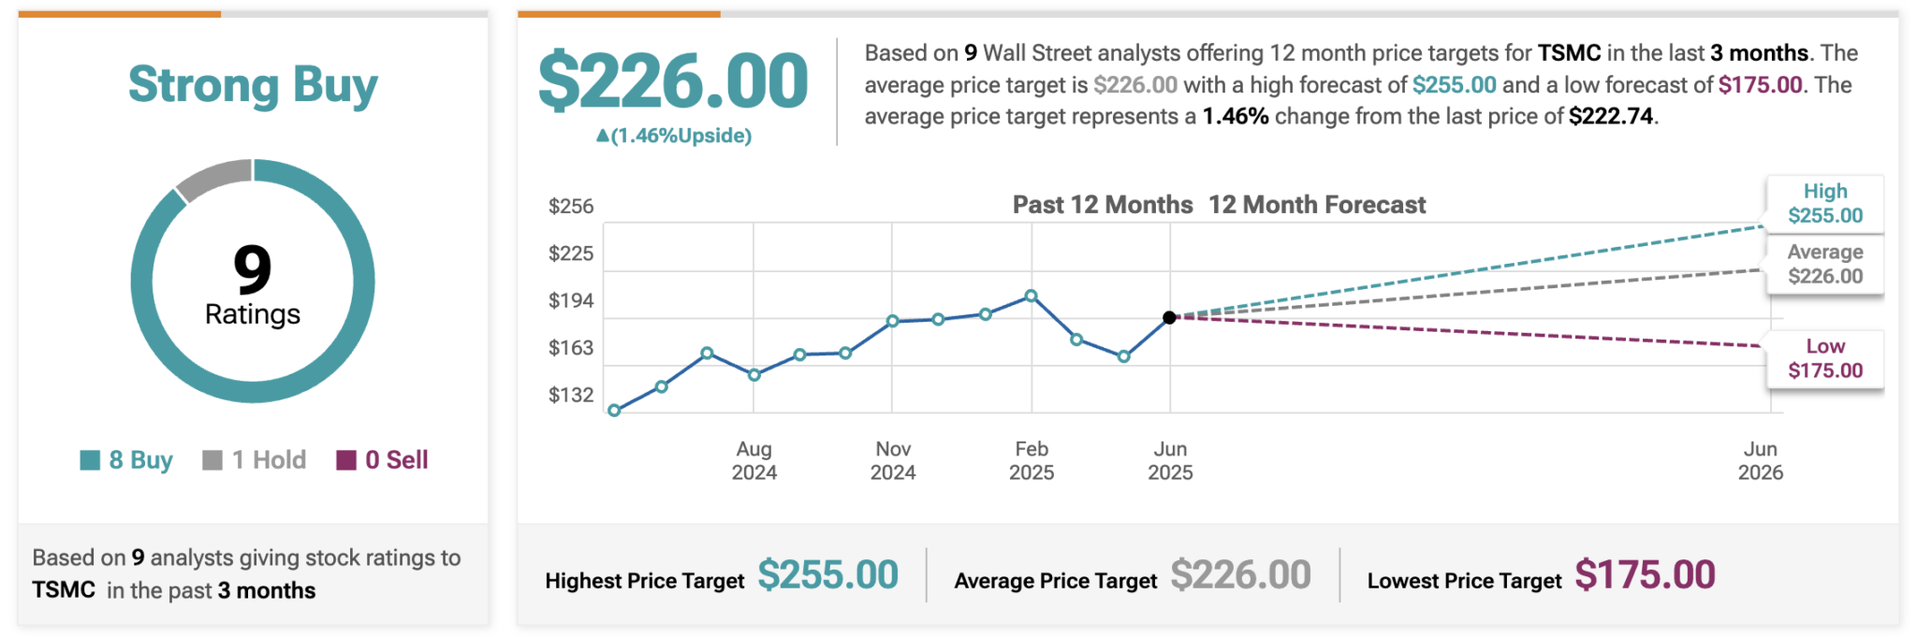This screenshot has height=637, width=1917.
Task: Click the bold TSMC ticker in description
Action: tap(1569, 53)
